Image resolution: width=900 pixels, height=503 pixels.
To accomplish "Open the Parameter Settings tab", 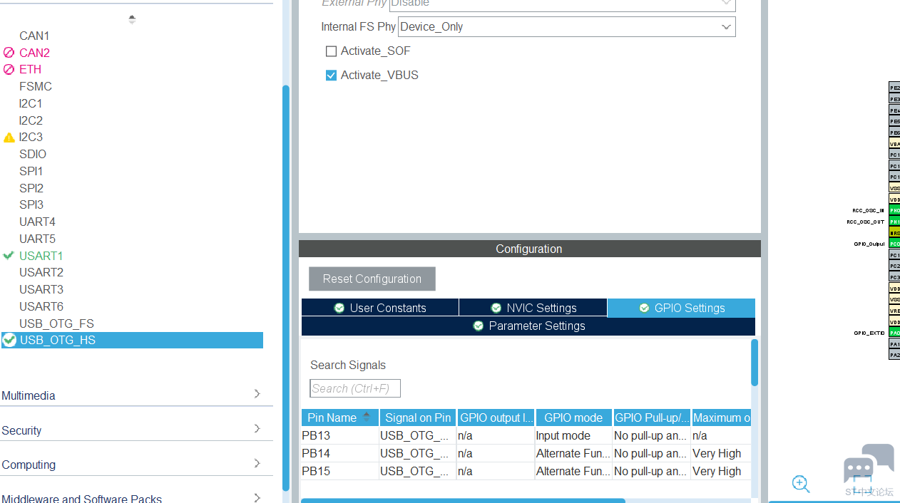I will coord(528,326).
